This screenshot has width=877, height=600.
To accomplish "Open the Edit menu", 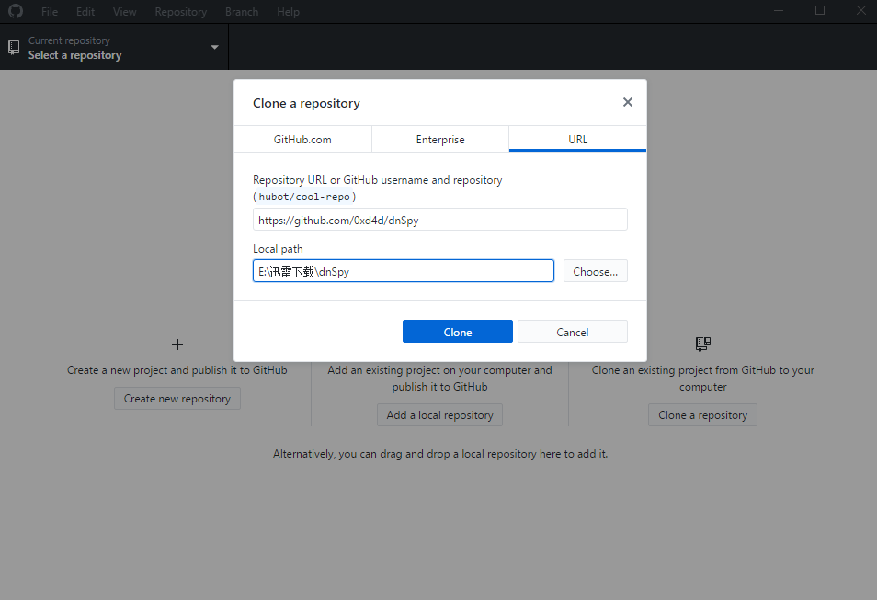I will (x=85, y=12).
